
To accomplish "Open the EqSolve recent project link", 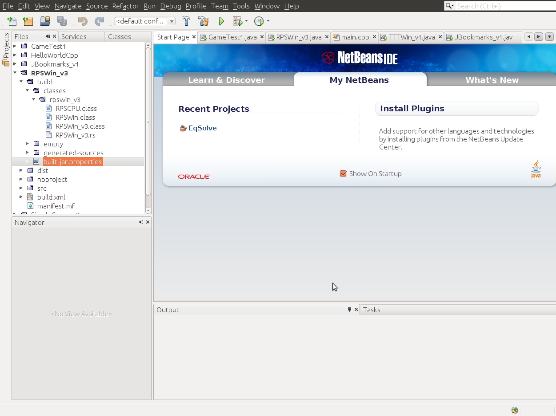I will 202,128.
